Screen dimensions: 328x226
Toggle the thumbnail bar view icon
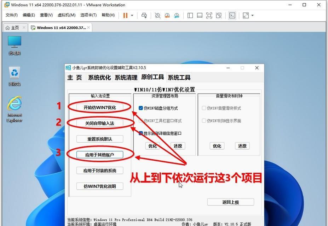click(200, 16)
